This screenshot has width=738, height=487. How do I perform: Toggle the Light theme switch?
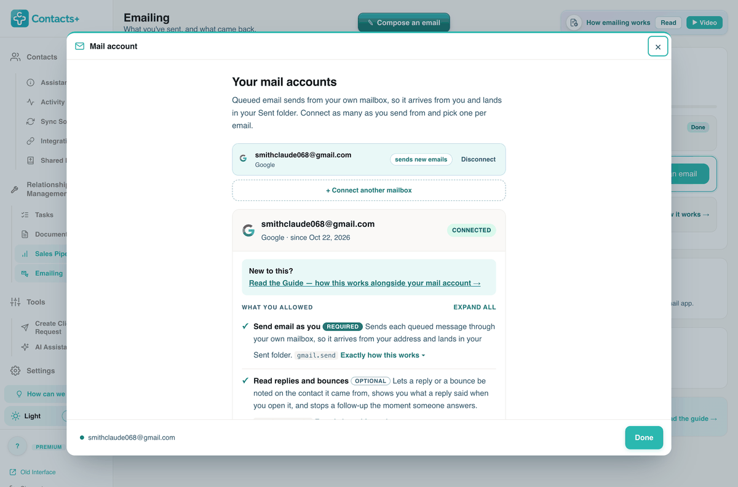(64, 416)
